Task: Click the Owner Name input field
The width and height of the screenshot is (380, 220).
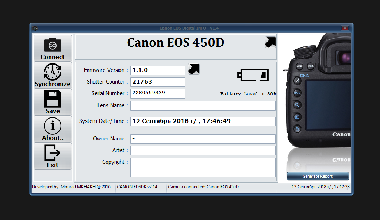Action: tap(203, 139)
